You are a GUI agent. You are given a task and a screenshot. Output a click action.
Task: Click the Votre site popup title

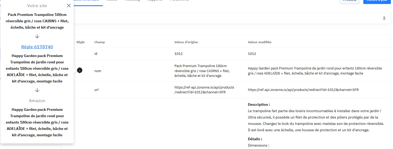click(37, 6)
